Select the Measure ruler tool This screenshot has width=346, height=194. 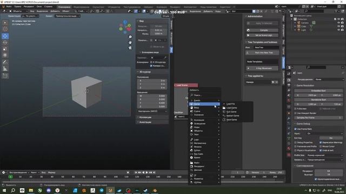pos(5,69)
